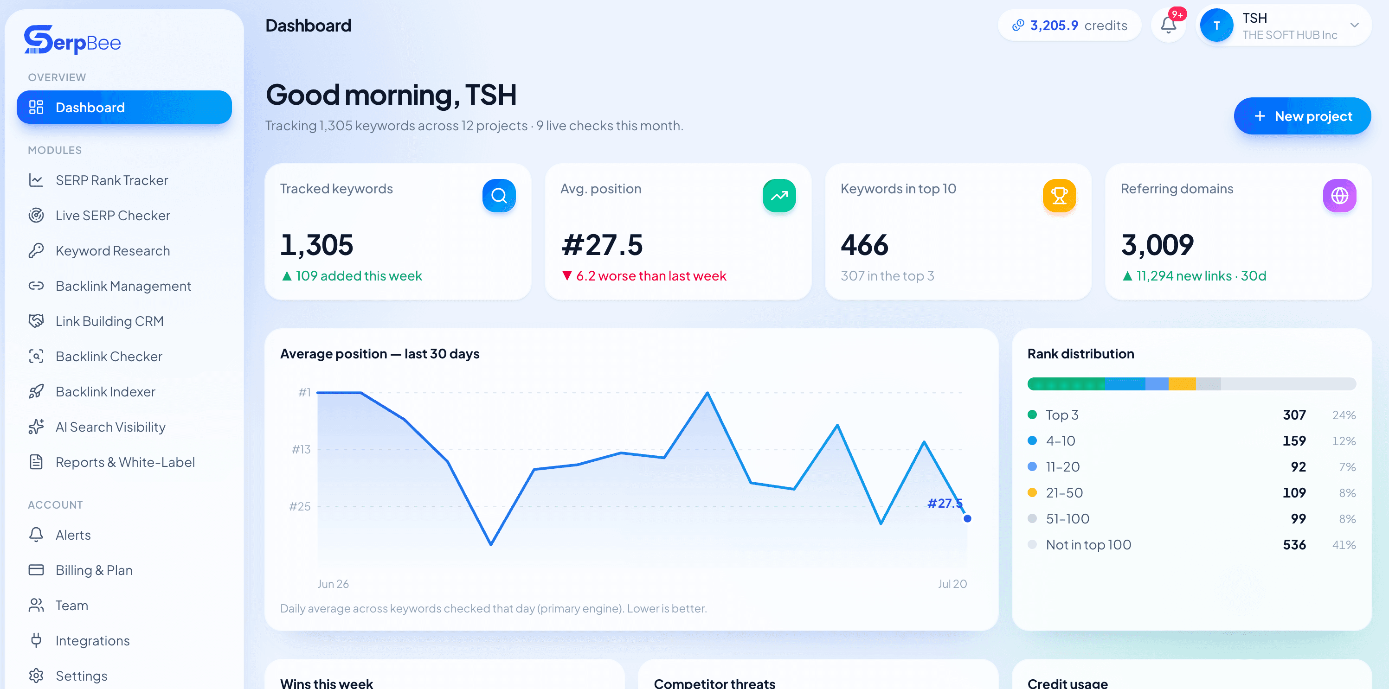Click the blue 4–10 bar segment
Viewport: 1389px width, 689px height.
pyautogui.click(x=1125, y=383)
